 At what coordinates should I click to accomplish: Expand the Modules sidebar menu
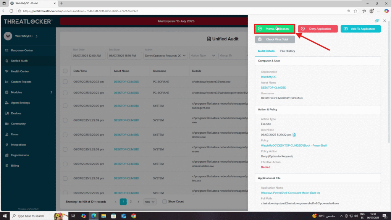tap(52, 92)
